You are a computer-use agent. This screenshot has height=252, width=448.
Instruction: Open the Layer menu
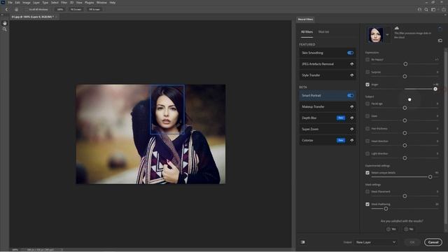36,3
